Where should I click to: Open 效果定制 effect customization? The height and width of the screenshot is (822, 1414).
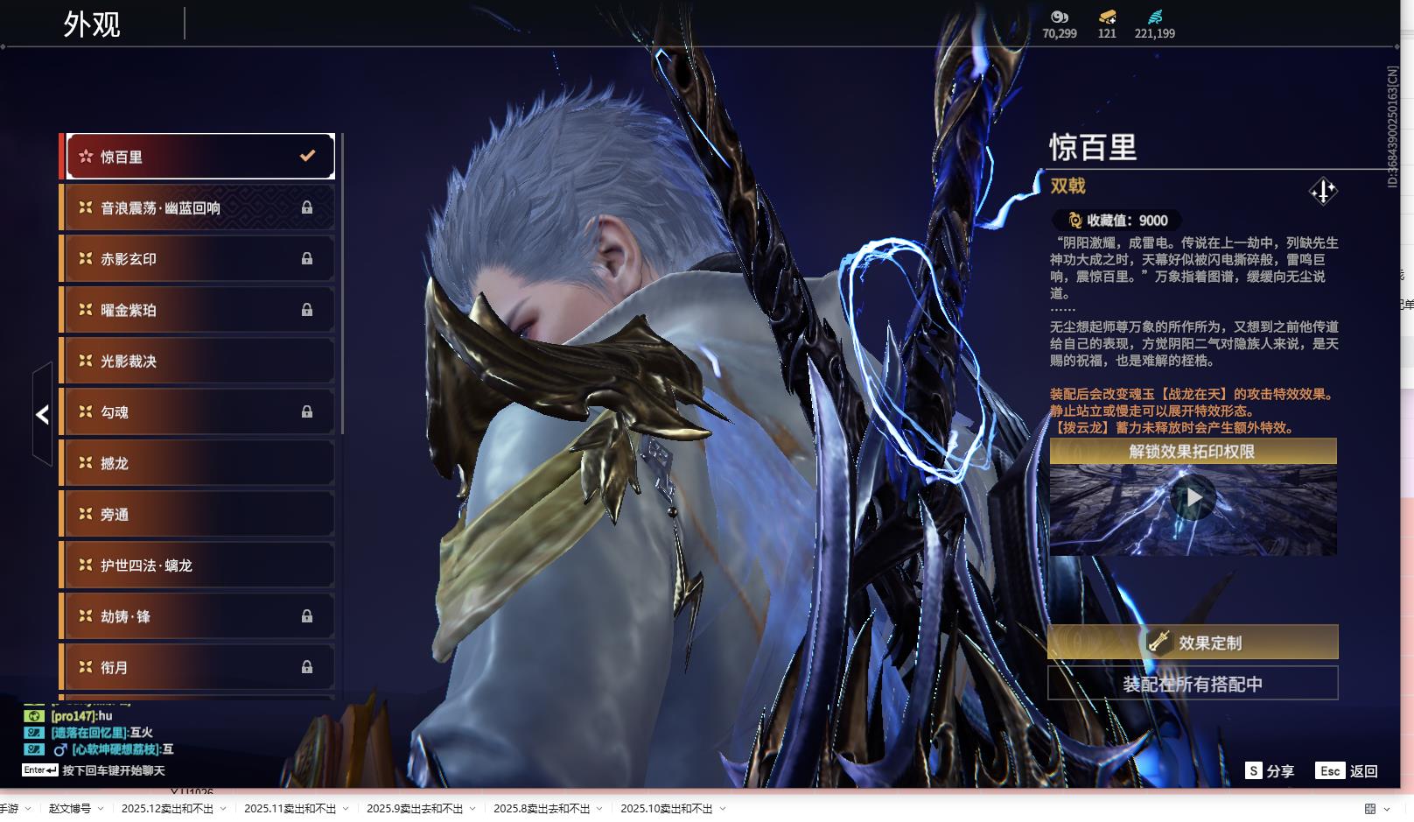[x=1193, y=643]
